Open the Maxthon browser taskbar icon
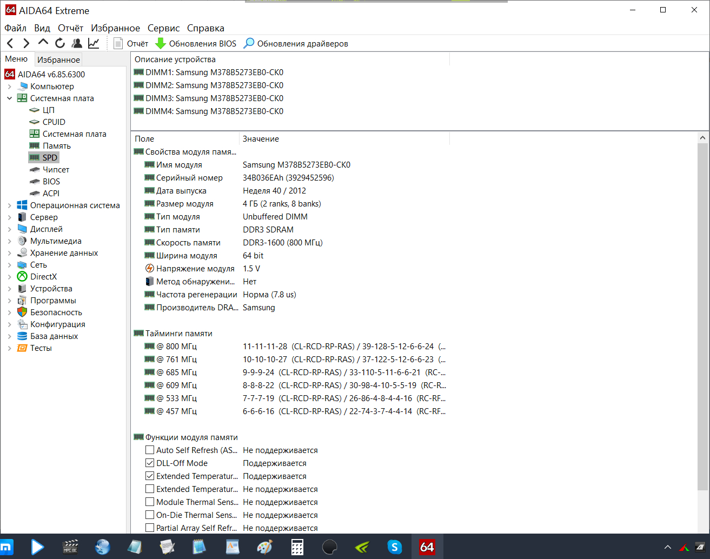 6,547
